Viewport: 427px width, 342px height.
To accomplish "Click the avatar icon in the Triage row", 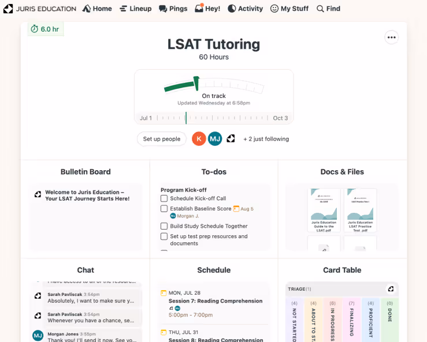I will 391,289.
